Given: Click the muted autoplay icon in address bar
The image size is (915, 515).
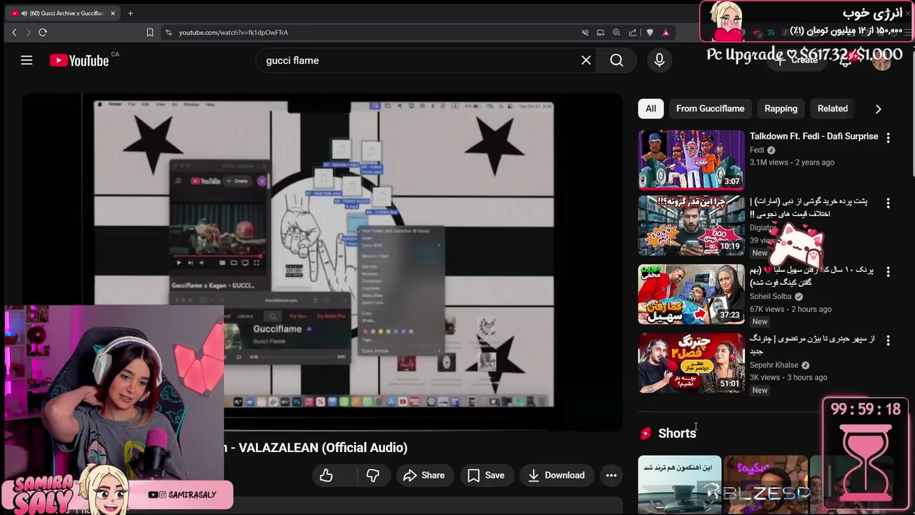Looking at the screenshot, I should coord(585,32).
